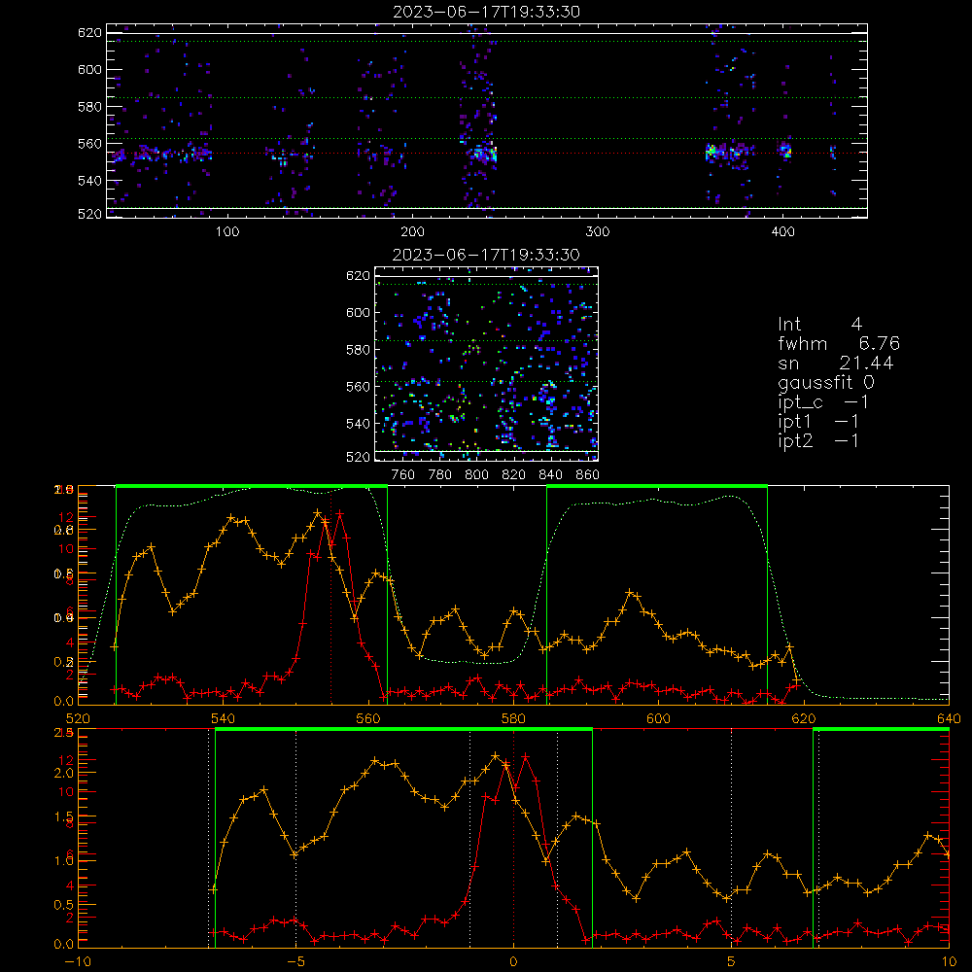The width and height of the screenshot is (972, 972).
Task: Click the 'gaussfit 0' label
Action: [825, 382]
